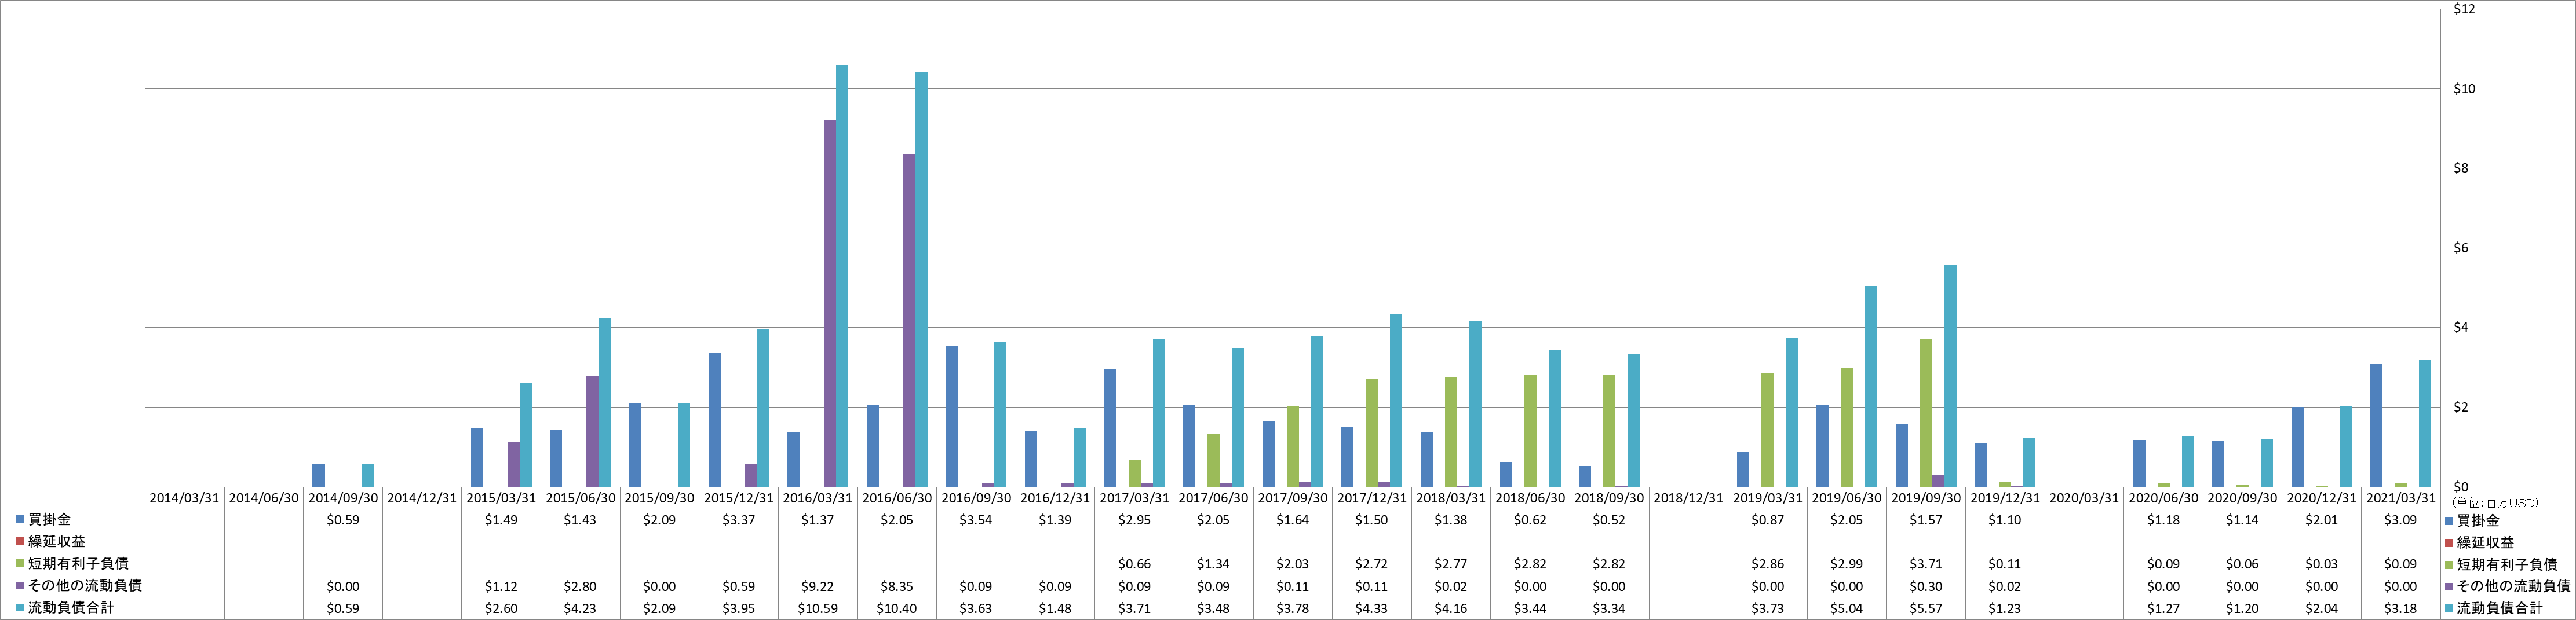The height and width of the screenshot is (620, 2576).
Task: Click the $0.66 短期有利子負債 cell for 2017/03/31
Action: pyautogui.click(x=1134, y=564)
